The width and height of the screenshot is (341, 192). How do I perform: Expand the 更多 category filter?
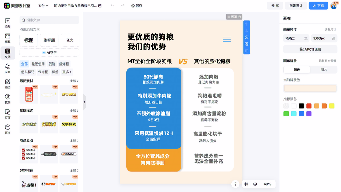click(x=67, y=72)
